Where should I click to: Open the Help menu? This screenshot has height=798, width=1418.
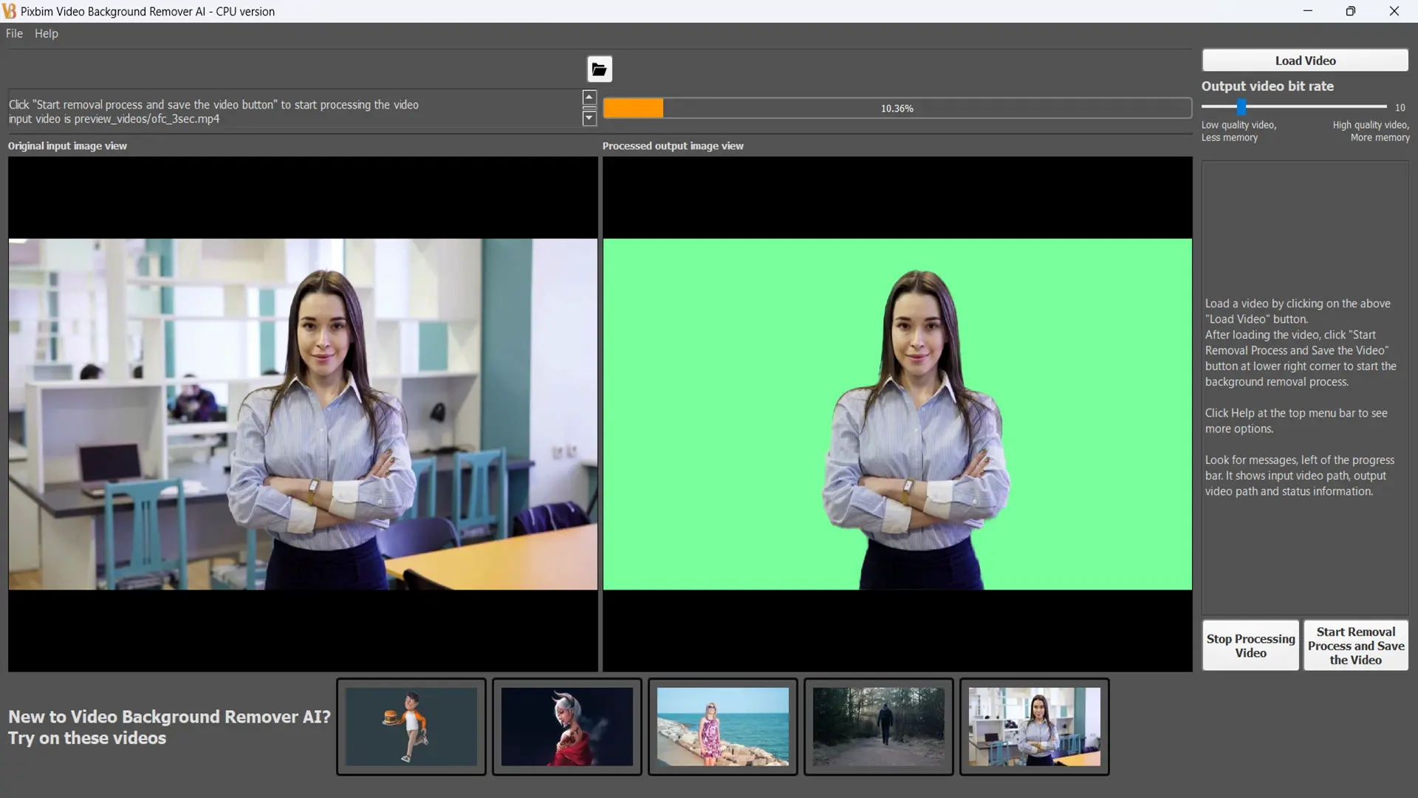click(x=46, y=33)
